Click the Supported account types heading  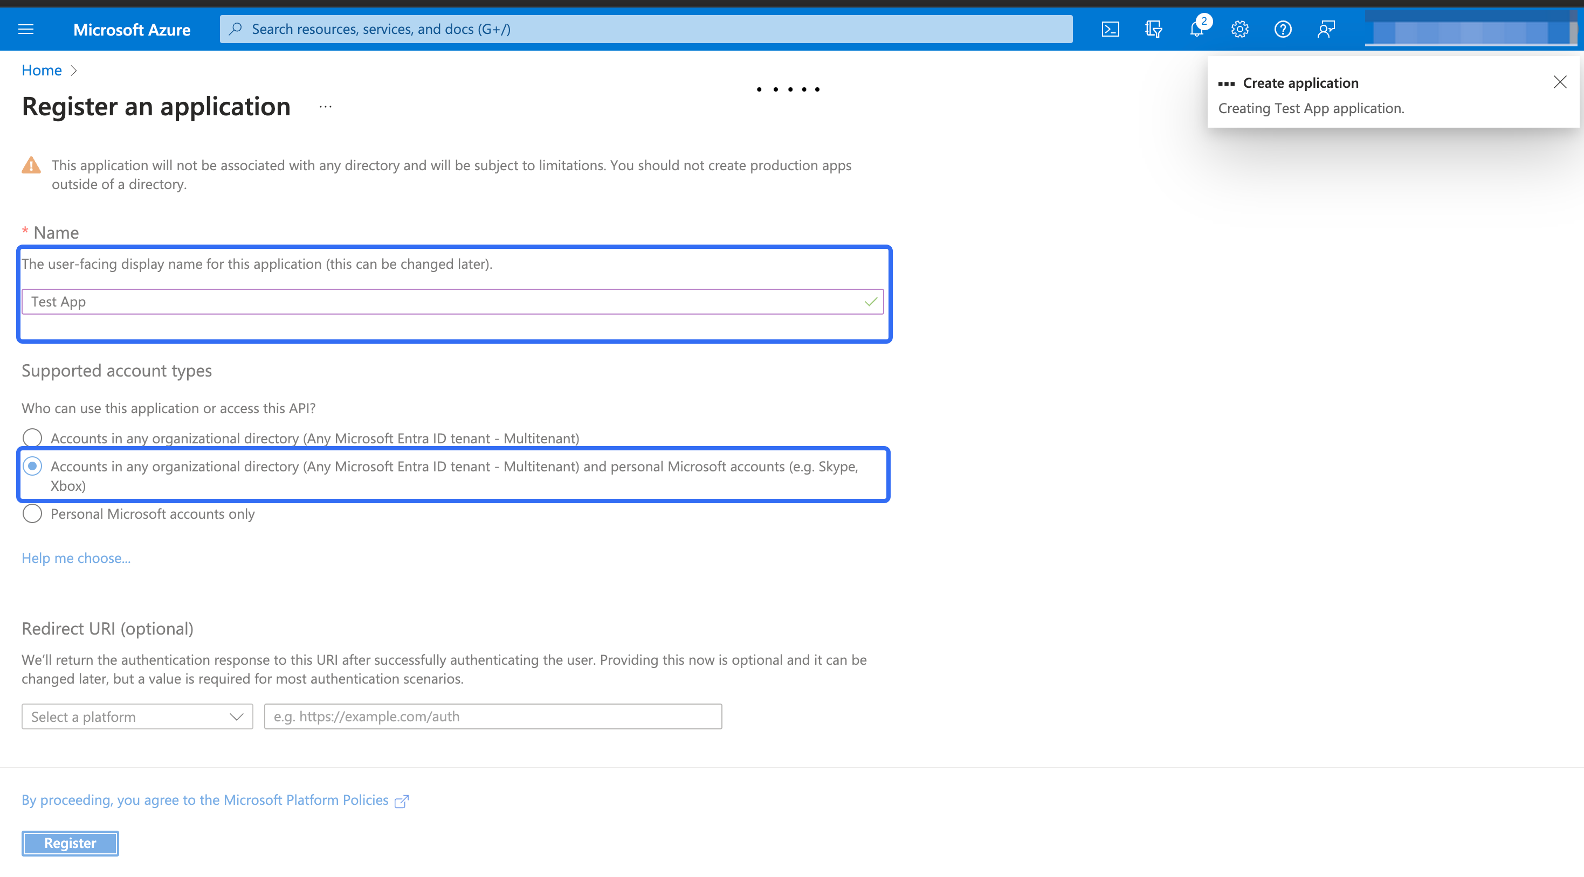(117, 371)
